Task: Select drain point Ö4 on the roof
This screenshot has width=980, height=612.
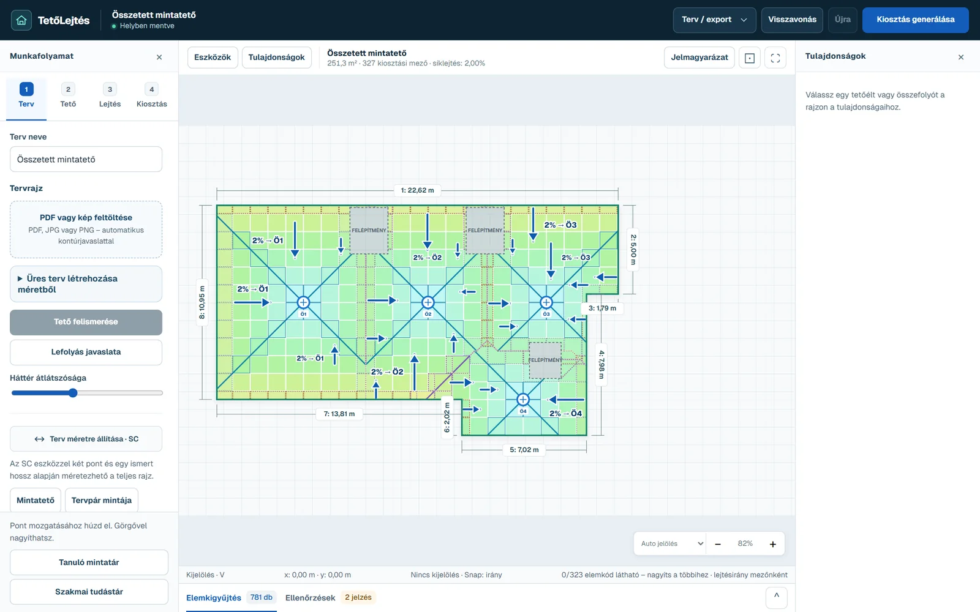Action: 523,400
